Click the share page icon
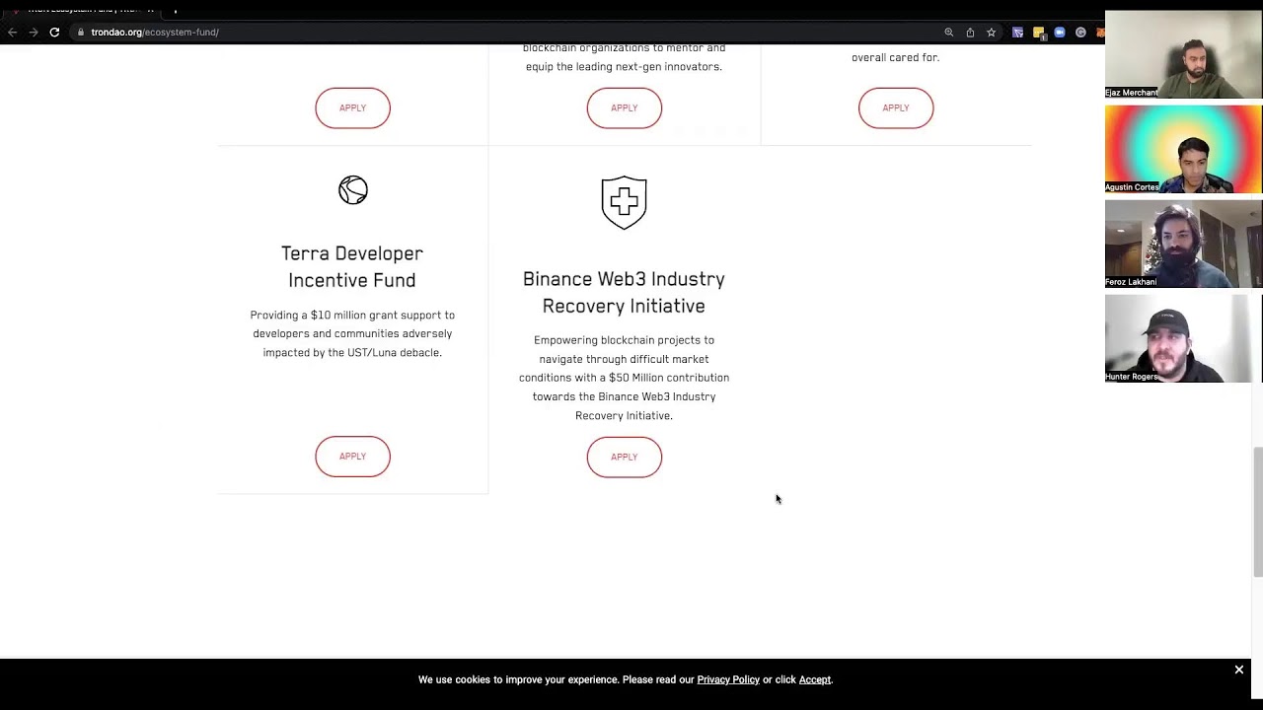The image size is (1263, 710). [970, 33]
